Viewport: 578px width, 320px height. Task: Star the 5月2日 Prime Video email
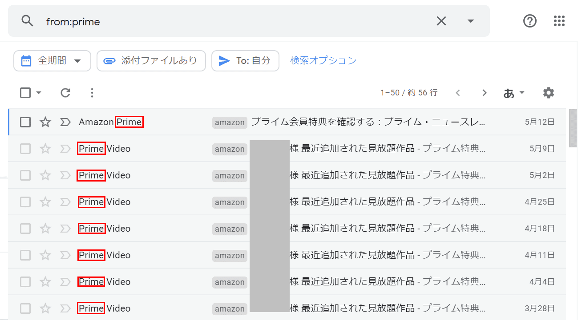pyautogui.click(x=45, y=175)
